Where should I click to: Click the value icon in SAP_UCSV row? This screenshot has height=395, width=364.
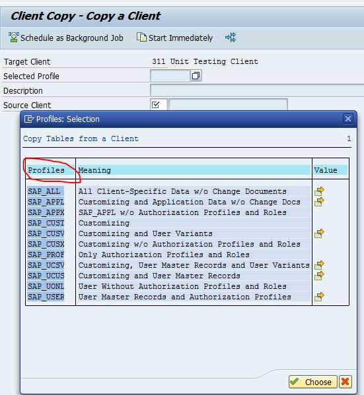pos(319,265)
